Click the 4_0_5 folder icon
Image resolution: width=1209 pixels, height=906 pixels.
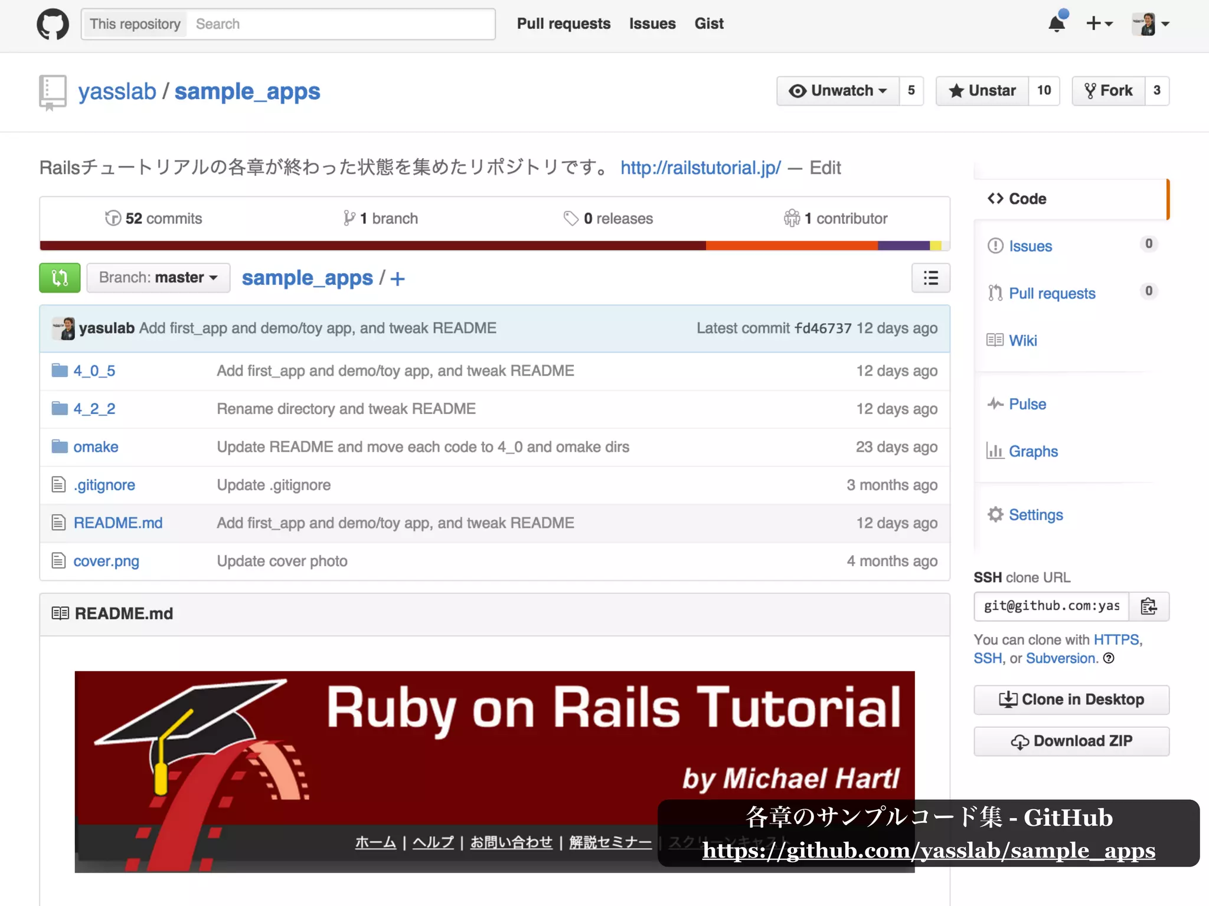pyautogui.click(x=60, y=370)
